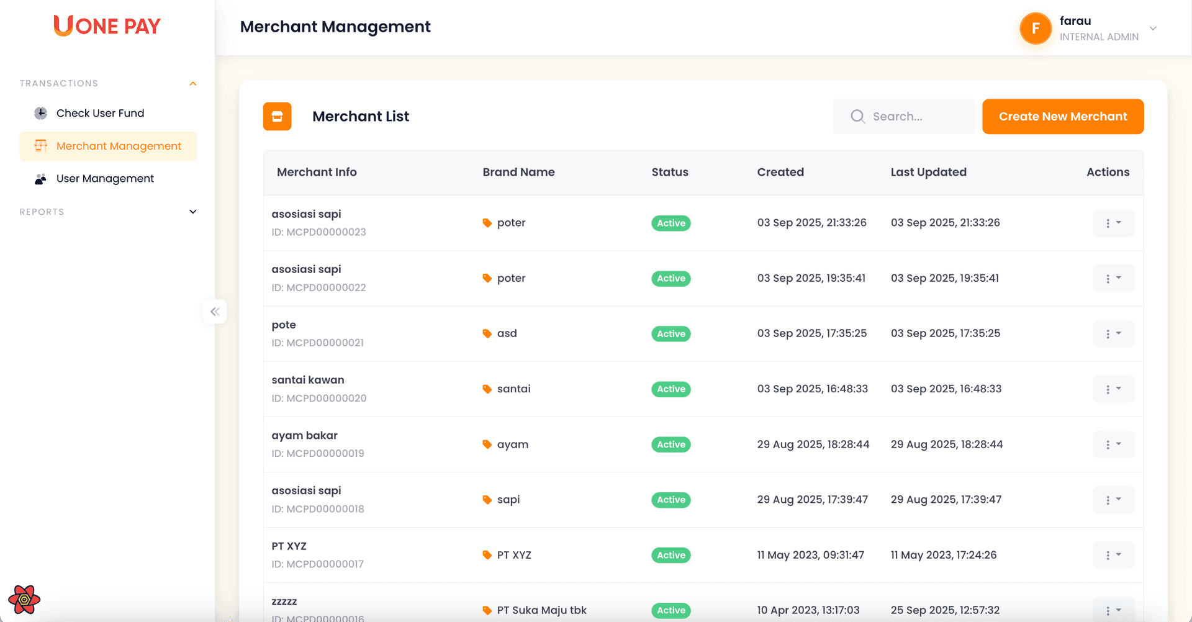Expand the REPORTS section
The width and height of the screenshot is (1192, 622).
[x=192, y=212]
